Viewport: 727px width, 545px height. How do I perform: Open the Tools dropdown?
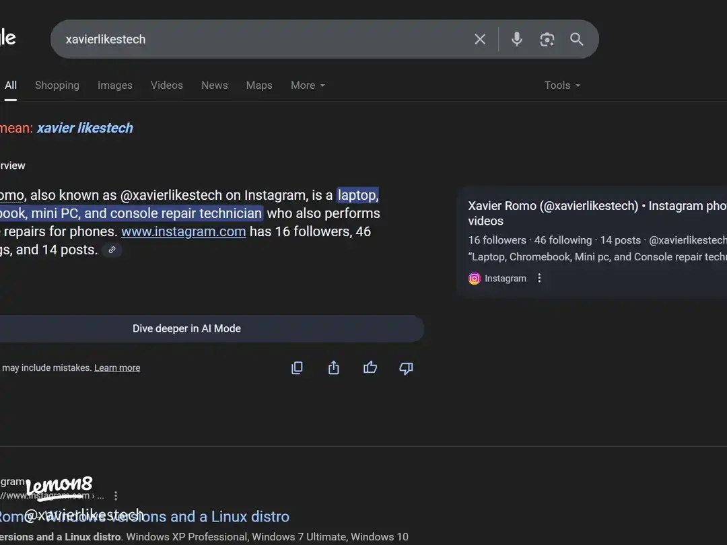562,85
